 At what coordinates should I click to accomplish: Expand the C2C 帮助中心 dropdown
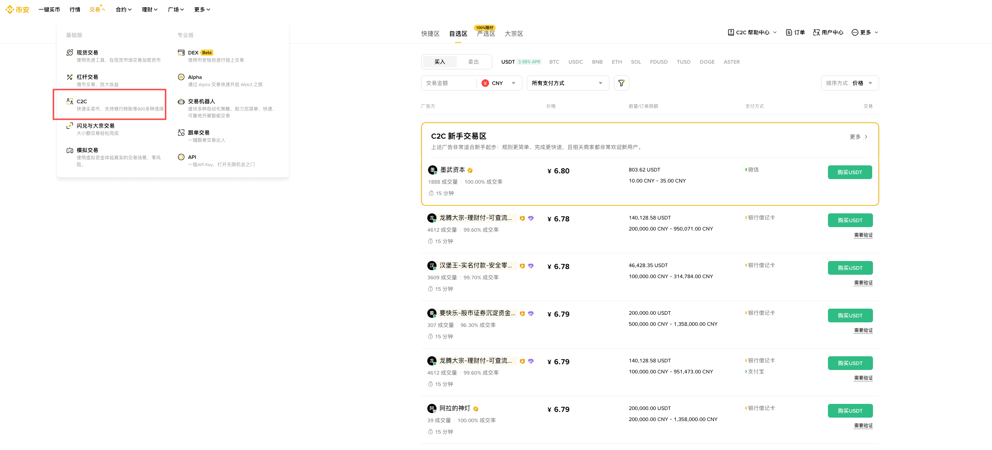click(x=752, y=32)
